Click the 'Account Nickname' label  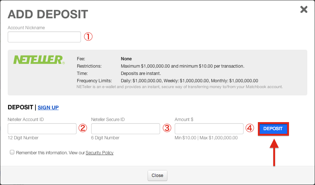(x=26, y=28)
